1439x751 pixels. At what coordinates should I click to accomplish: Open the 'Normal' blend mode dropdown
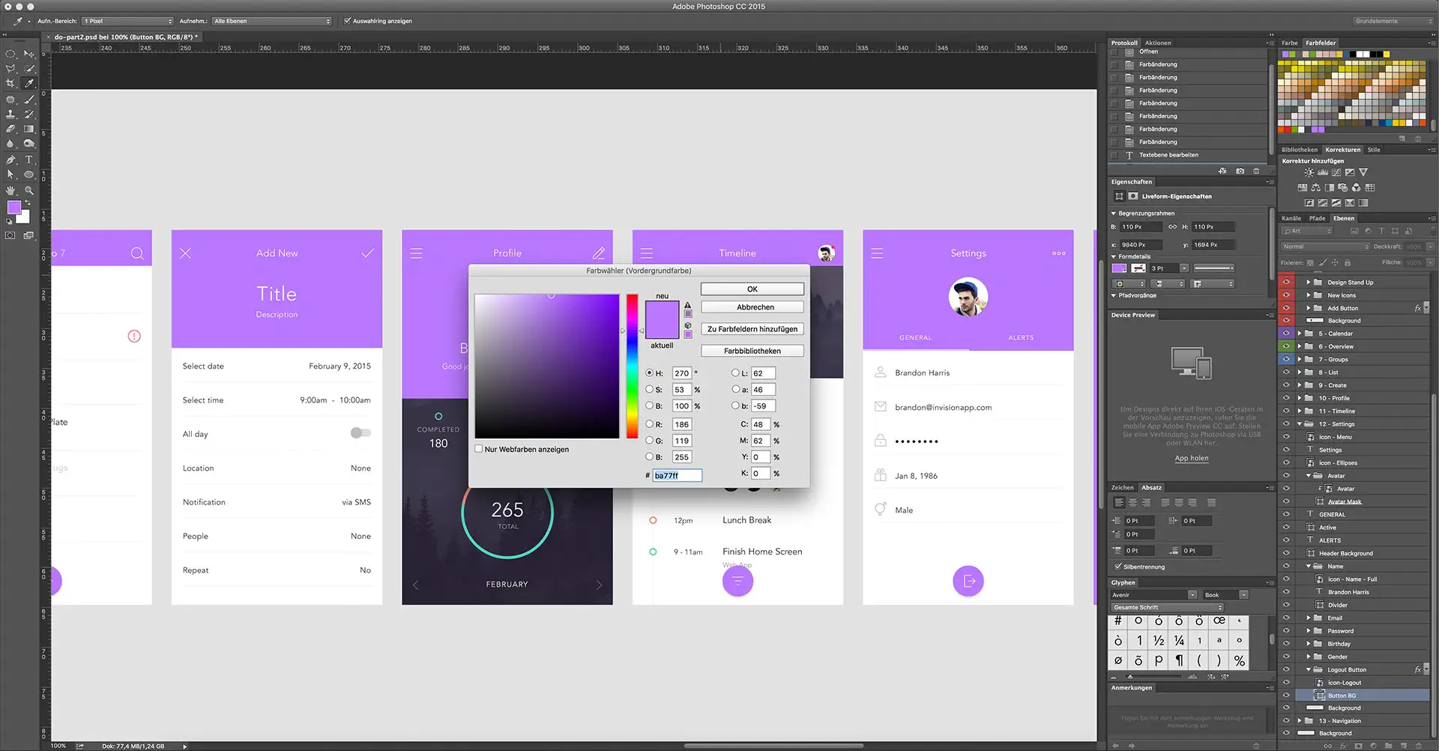point(1324,247)
